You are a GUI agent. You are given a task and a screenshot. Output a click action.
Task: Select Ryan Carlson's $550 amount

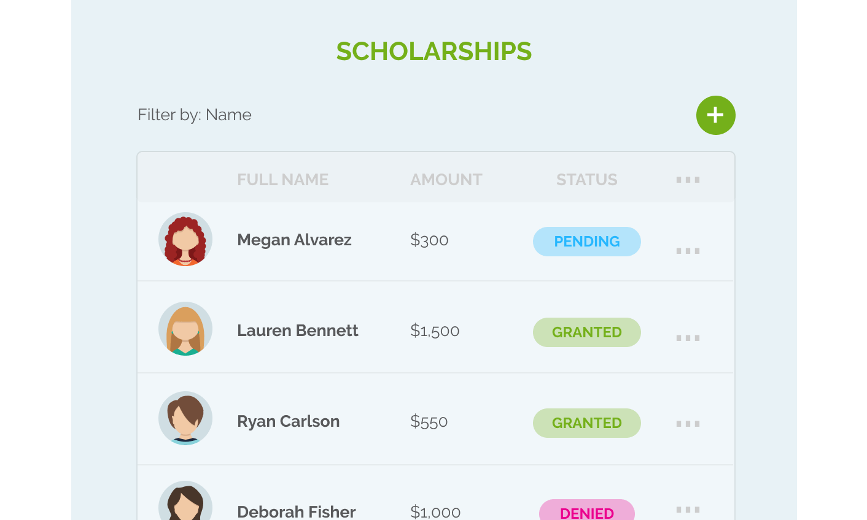click(429, 422)
